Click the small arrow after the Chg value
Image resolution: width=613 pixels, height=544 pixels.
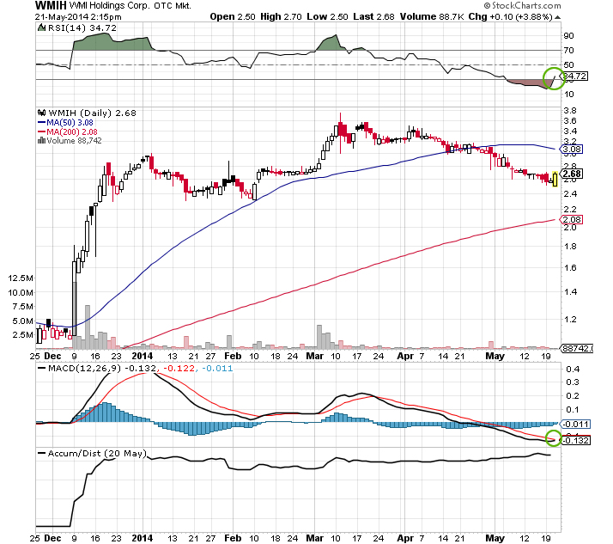pos(557,17)
